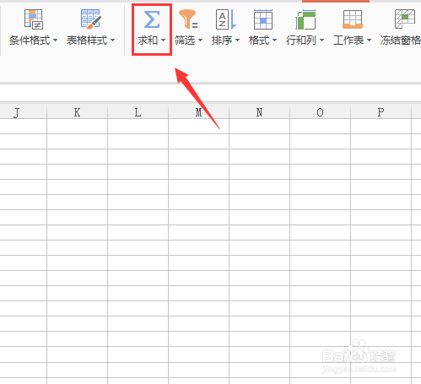421x384 pixels.
Task: Select the Worksheet (工作表) icon
Action: [353, 19]
